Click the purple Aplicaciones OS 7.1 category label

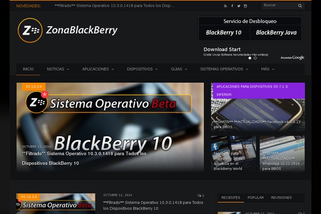(259, 90)
